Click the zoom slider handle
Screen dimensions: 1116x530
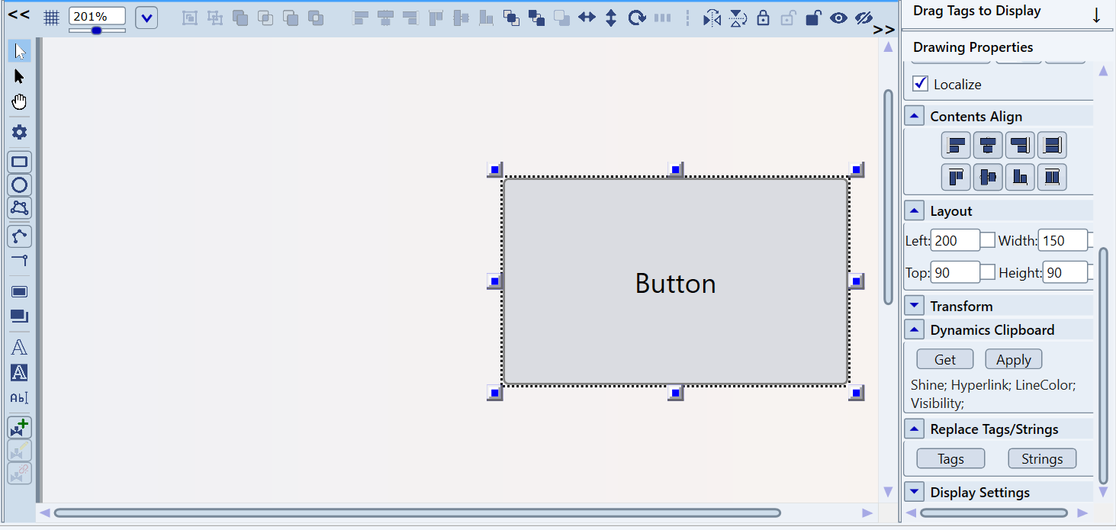(96, 31)
